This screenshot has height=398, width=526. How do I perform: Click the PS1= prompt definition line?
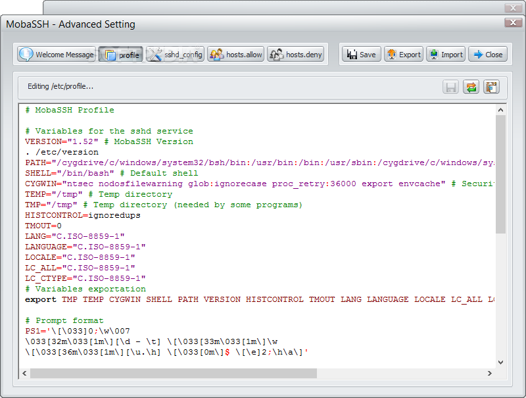pyautogui.click(x=78, y=331)
